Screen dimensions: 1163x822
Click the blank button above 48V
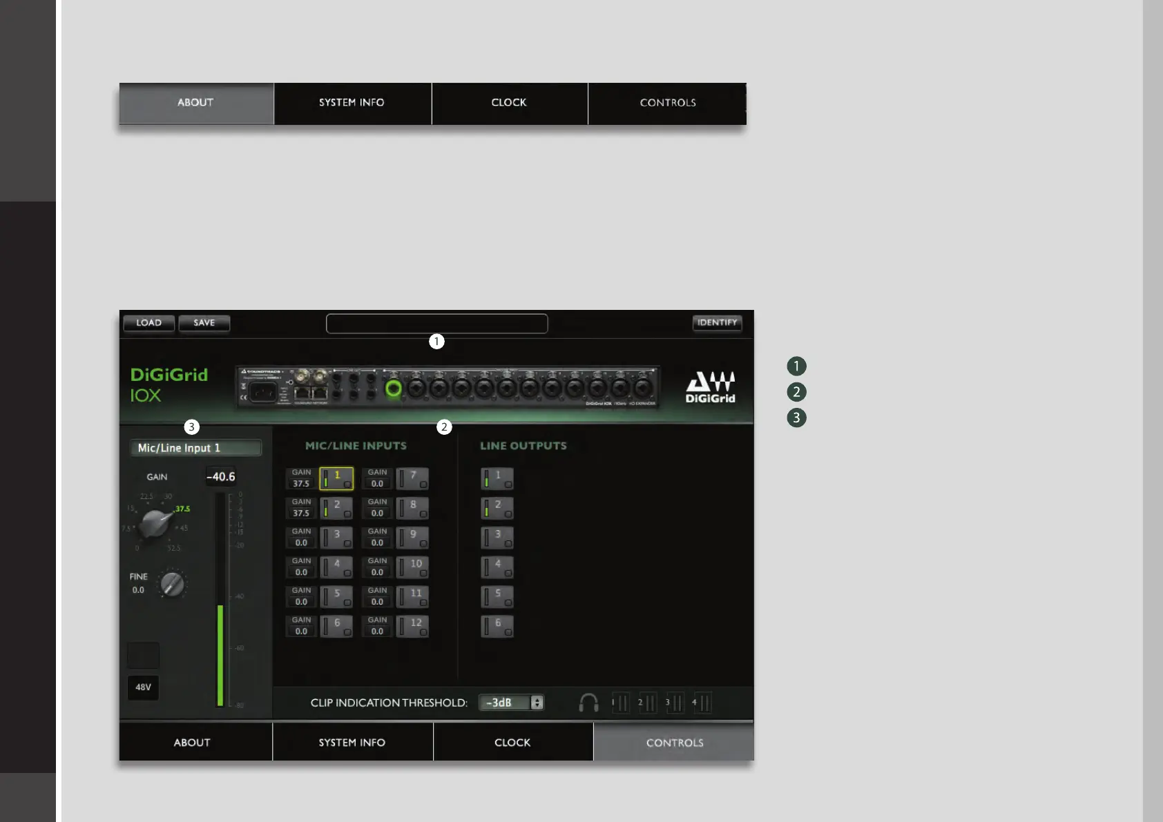click(x=143, y=655)
